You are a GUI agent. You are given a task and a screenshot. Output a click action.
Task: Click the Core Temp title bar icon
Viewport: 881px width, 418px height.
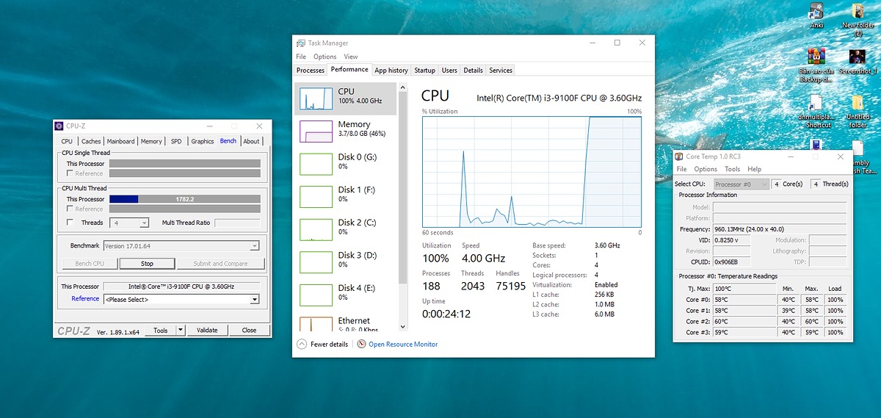click(x=680, y=156)
